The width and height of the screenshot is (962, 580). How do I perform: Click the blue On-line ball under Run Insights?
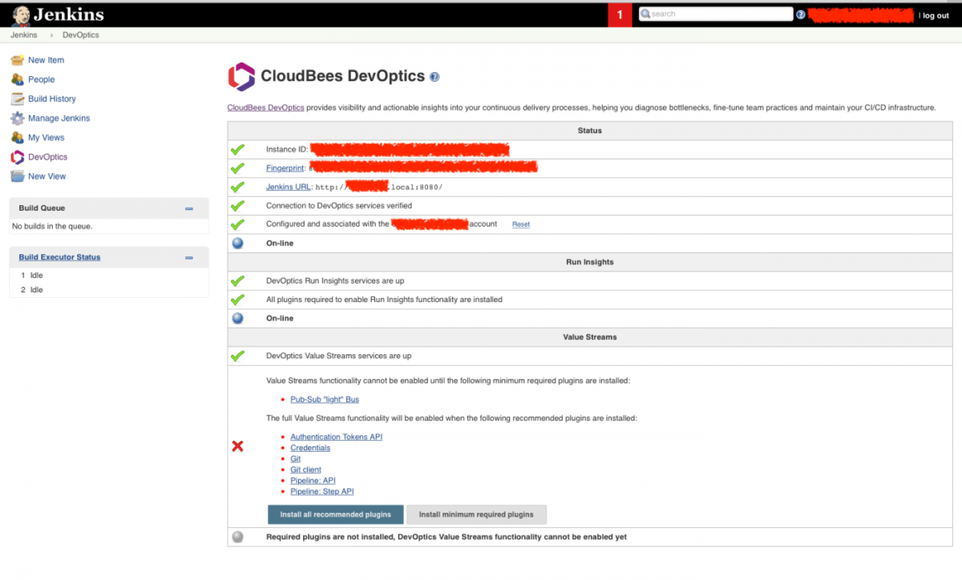237,318
